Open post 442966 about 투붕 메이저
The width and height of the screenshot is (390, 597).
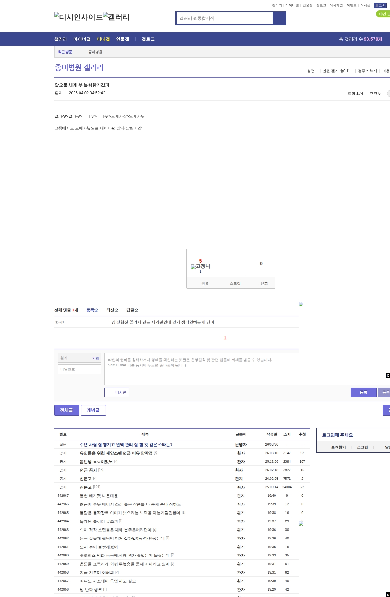point(130,504)
